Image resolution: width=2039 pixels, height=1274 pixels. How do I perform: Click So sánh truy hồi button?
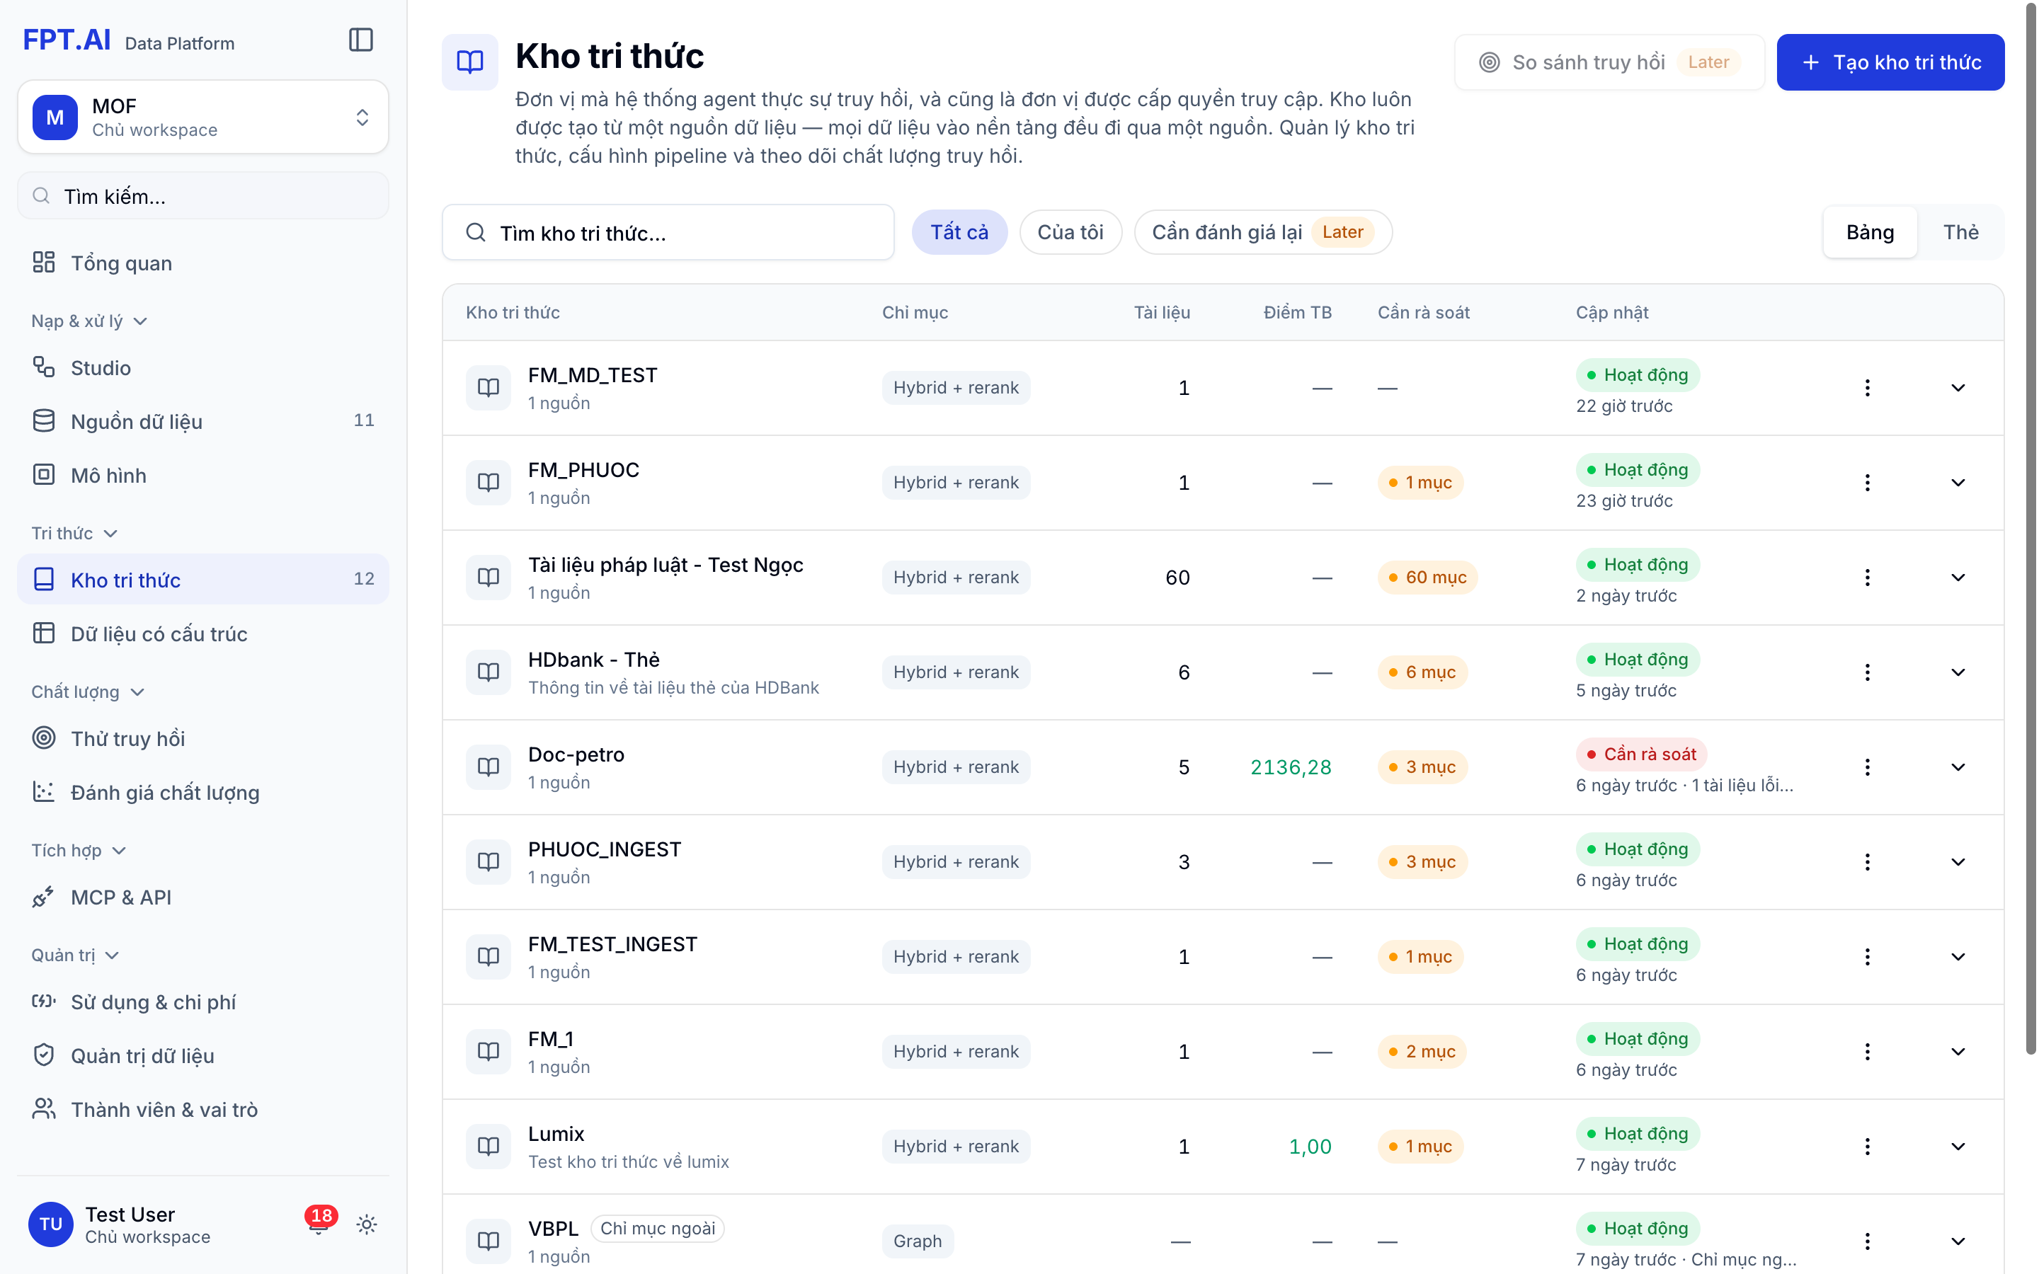pyautogui.click(x=1609, y=62)
